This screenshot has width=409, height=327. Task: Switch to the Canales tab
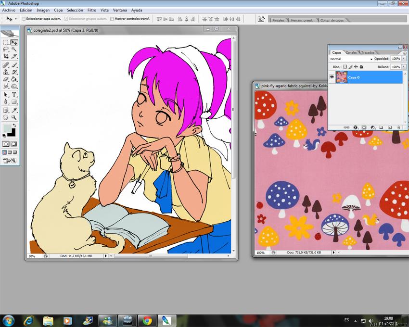[351, 52]
